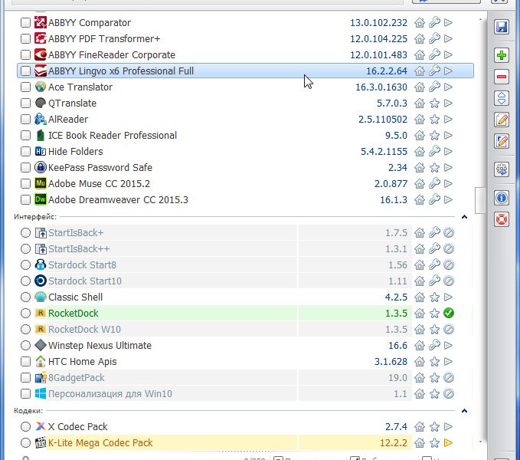Check the ABBYY Comparator checkbox
This screenshot has height=460, width=520.
click(25, 22)
